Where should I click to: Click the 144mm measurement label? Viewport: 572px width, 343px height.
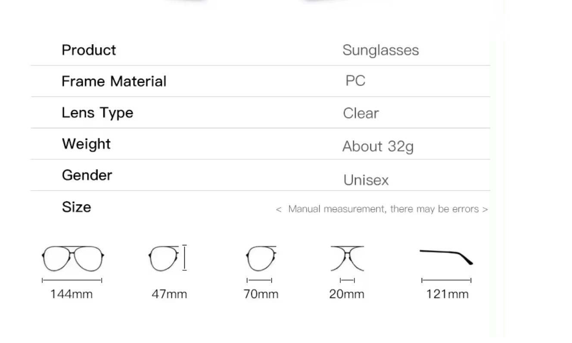click(71, 294)
